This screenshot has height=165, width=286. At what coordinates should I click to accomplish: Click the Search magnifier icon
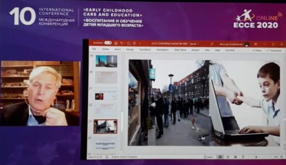(212, 44)
